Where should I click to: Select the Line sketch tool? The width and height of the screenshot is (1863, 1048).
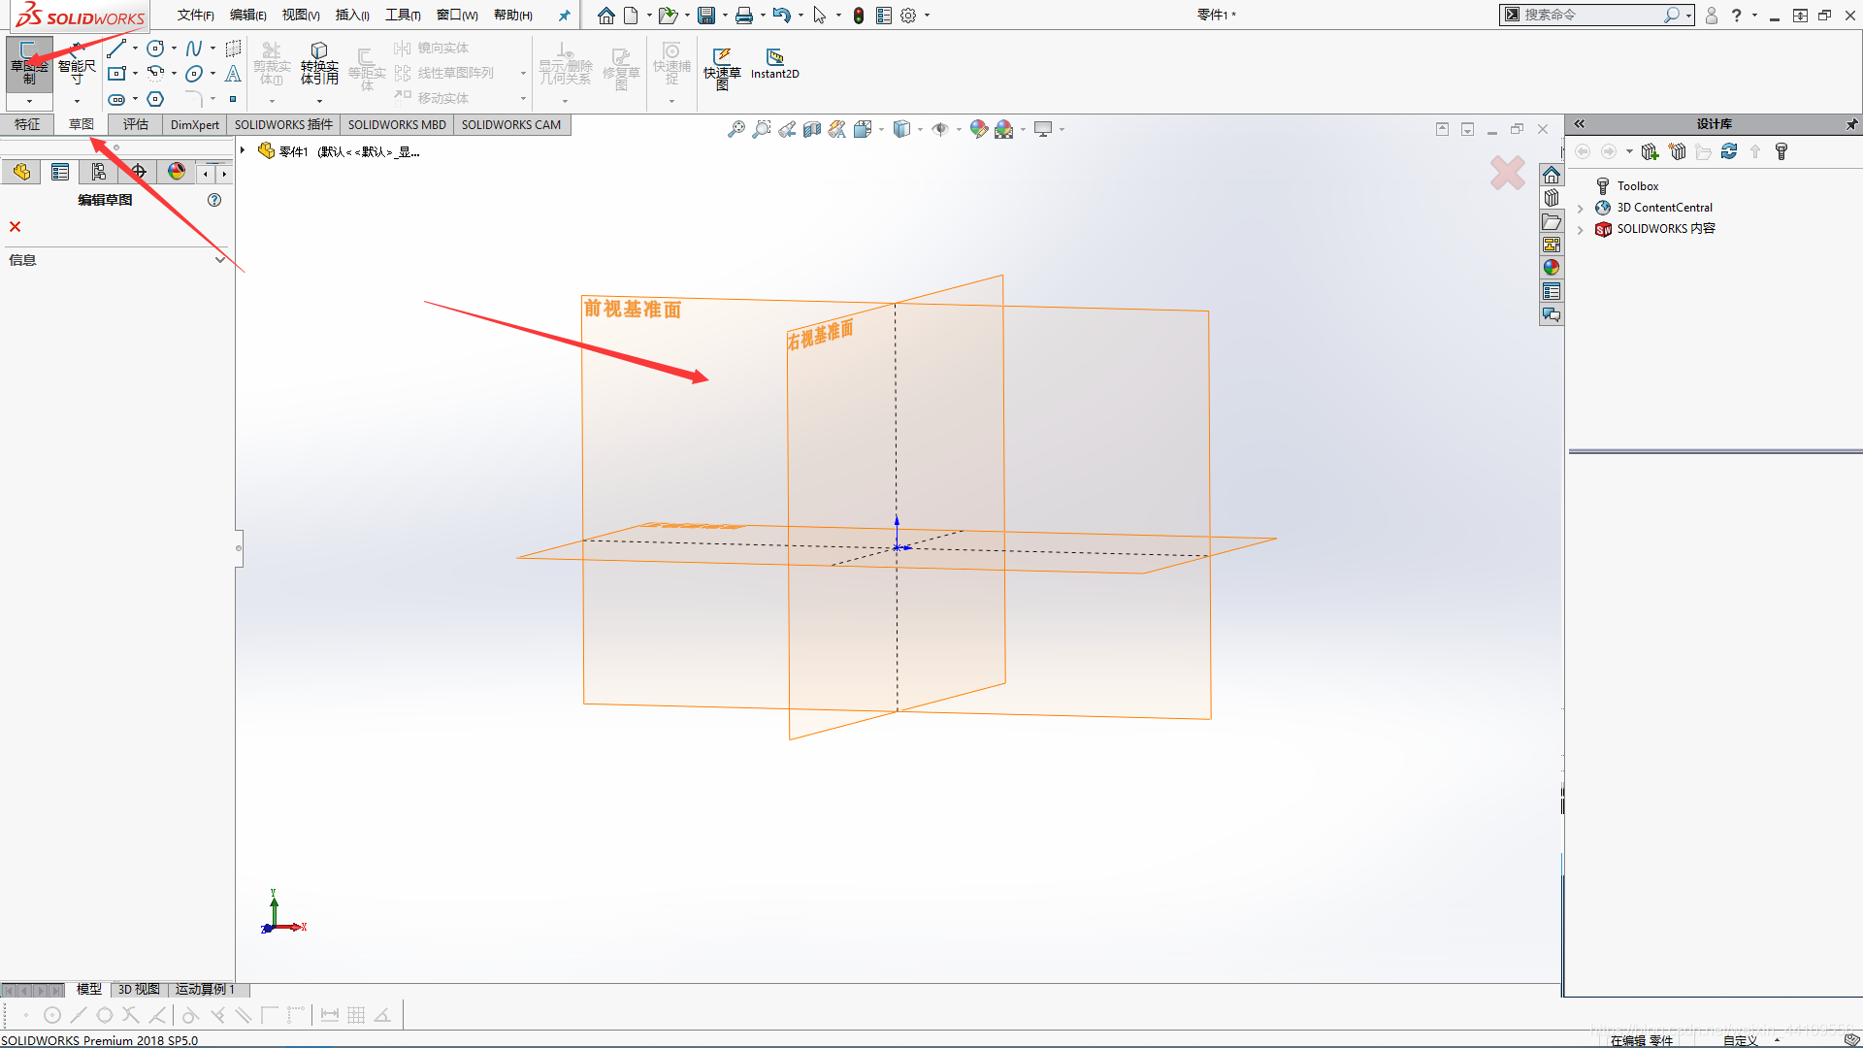point(116,49)
